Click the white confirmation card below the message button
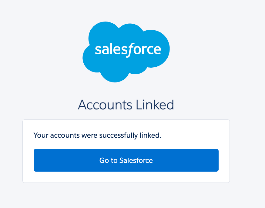Screen dimensions: 265x208 tap(126, 177)
